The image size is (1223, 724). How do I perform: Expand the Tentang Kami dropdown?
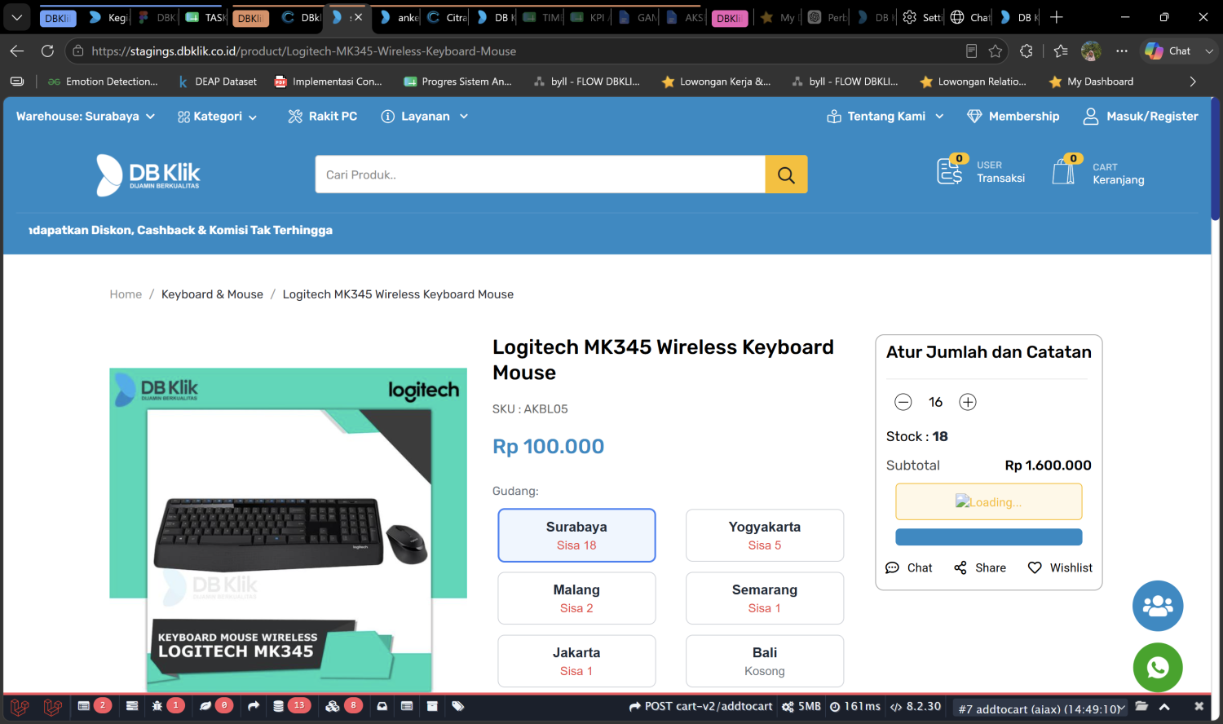tap(885, 117)
